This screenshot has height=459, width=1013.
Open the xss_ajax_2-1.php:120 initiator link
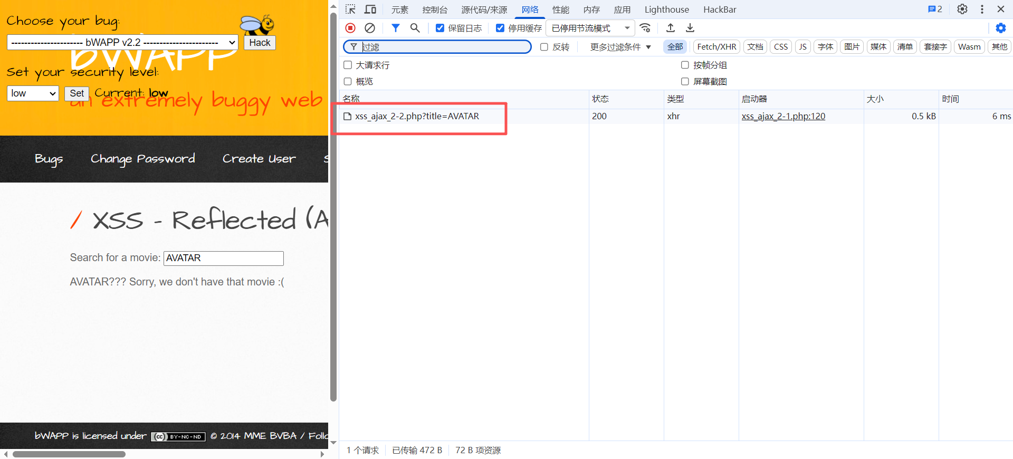(x=783, y=116)
